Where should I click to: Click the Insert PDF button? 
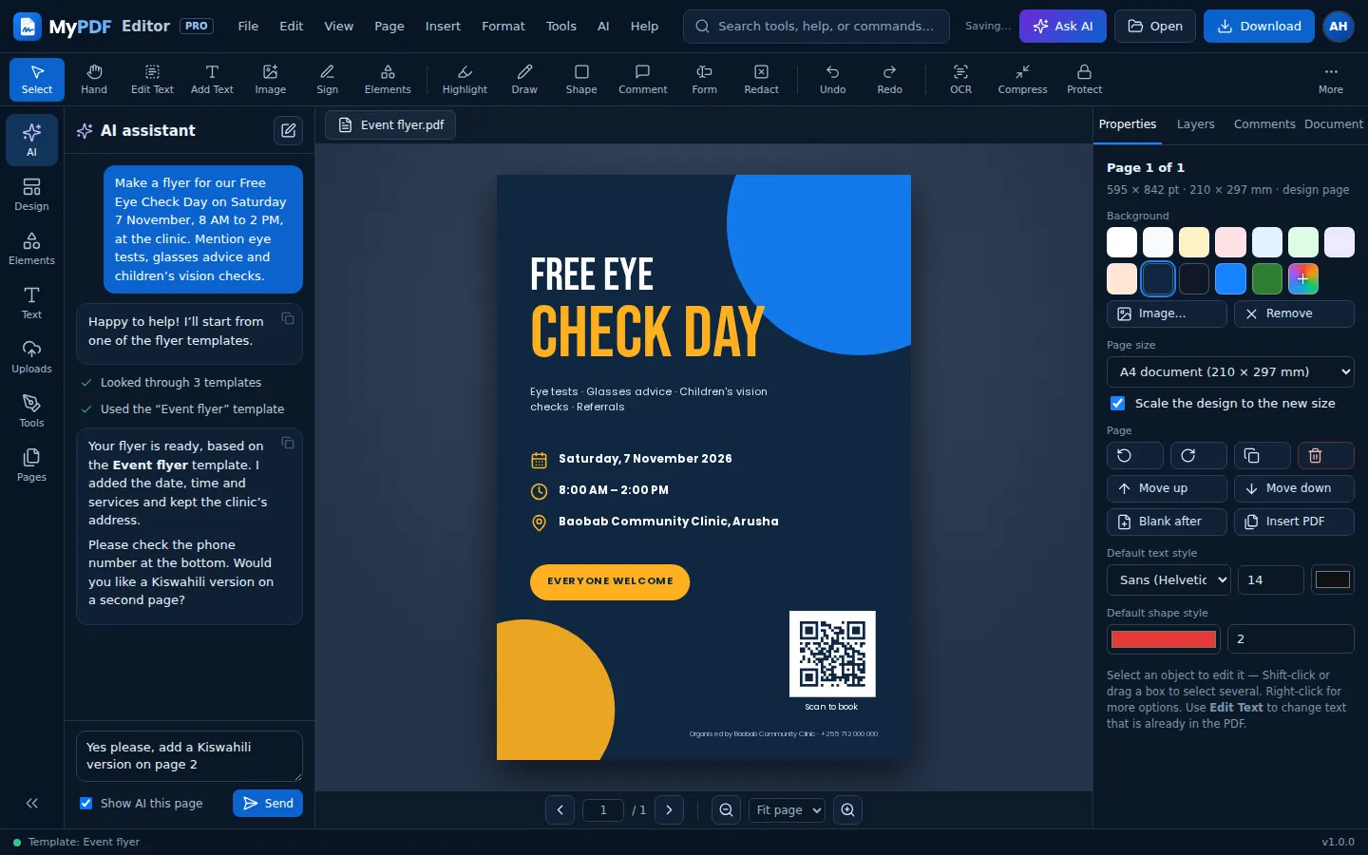click(x=1294, y=522)
